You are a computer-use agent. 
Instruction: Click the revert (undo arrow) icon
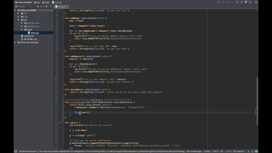pyautogui.click(x=250, y=2)
